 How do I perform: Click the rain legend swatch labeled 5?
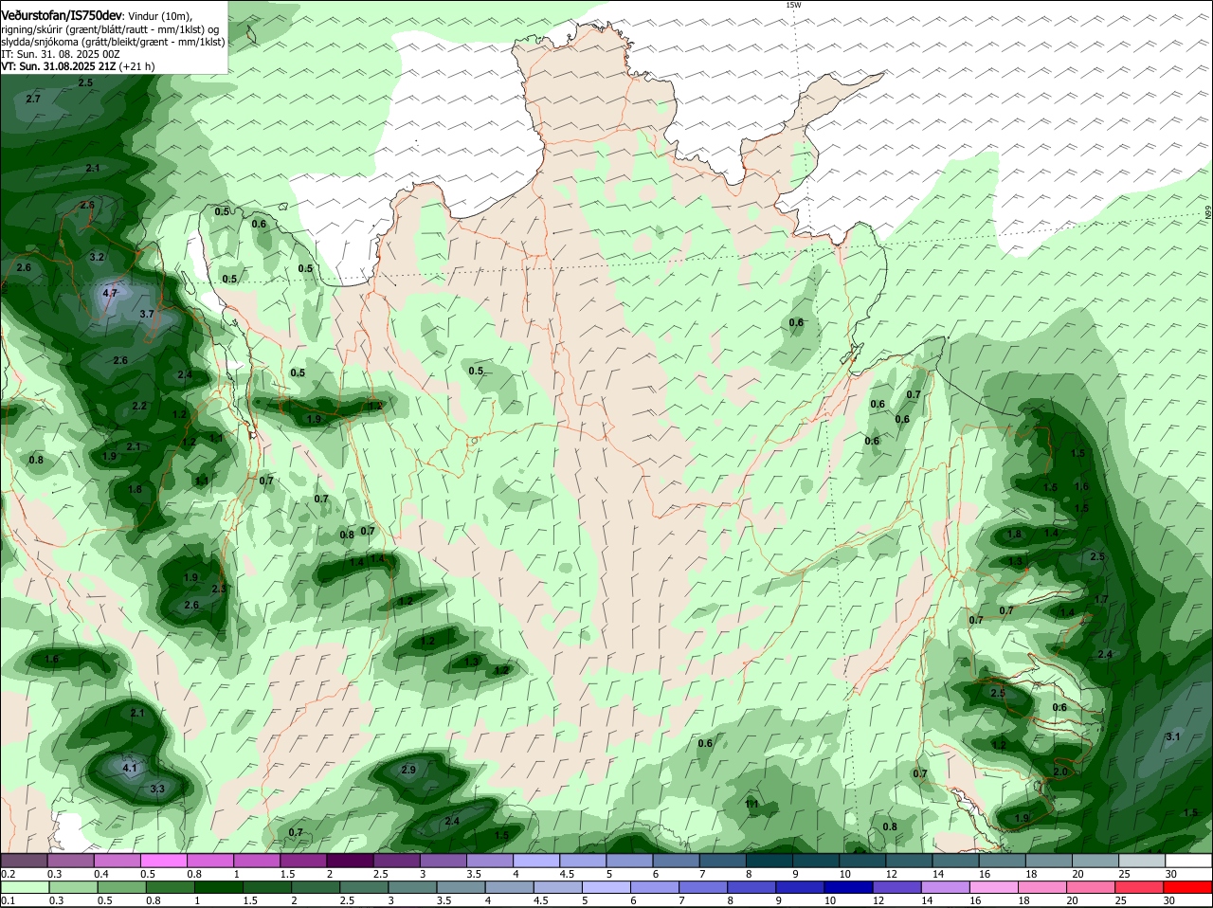click(x=606, y=887)
